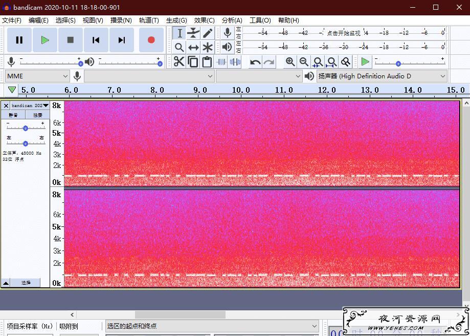Image resolution: width=470 pixels, height=336 pixels.
Task: Copy selection with the Copy icon
Action: [x=193, y=62]
